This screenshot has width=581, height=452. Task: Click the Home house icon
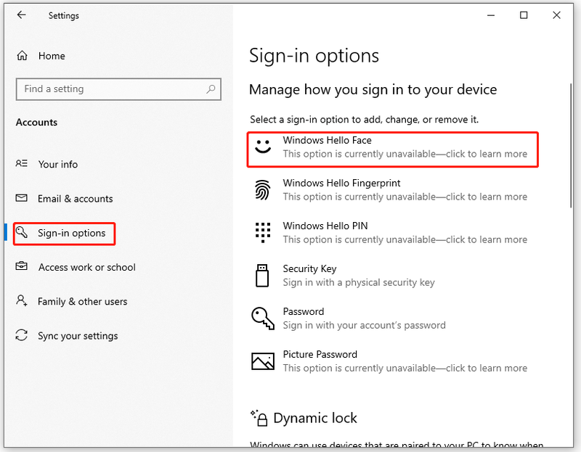(23, 56)
